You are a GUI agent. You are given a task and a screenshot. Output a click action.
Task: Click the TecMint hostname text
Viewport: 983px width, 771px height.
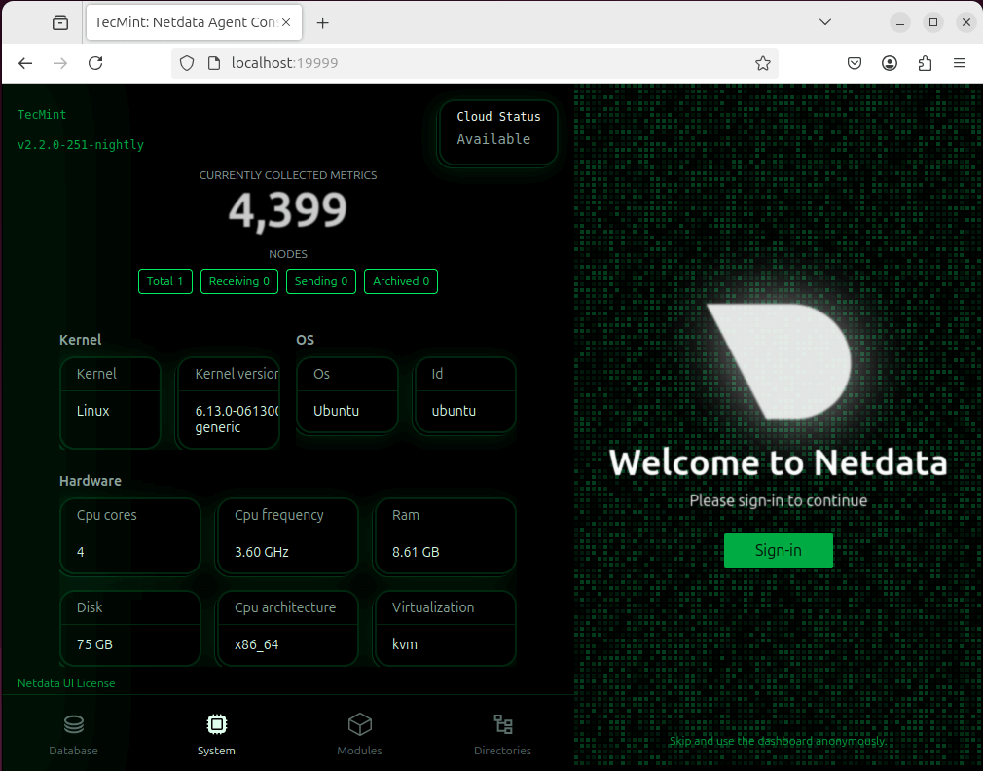coord(42,115)
